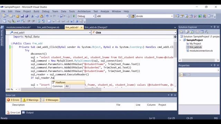Click Show All Files icon in Solution Explorer
The width and height of the screenshot is (221, 124).
click(187, 32)
